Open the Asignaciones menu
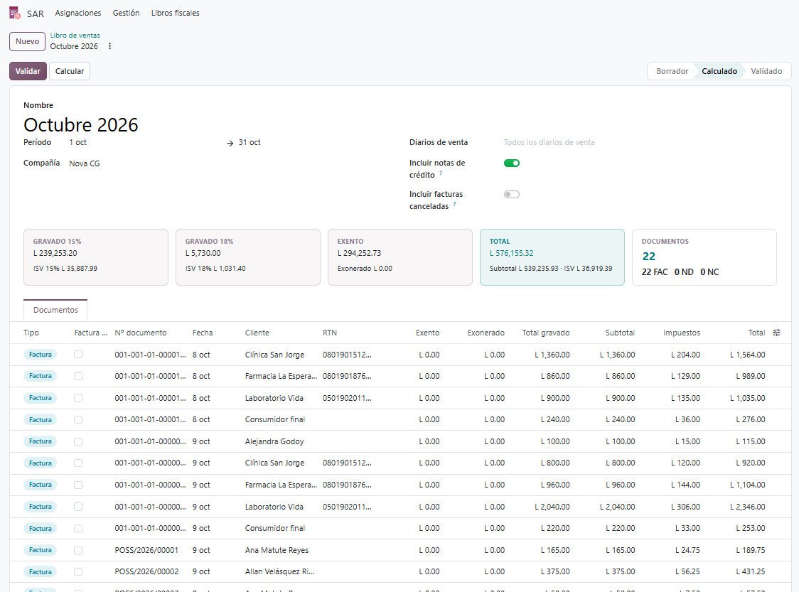This screenshot has height=592, width=799. 78,14
